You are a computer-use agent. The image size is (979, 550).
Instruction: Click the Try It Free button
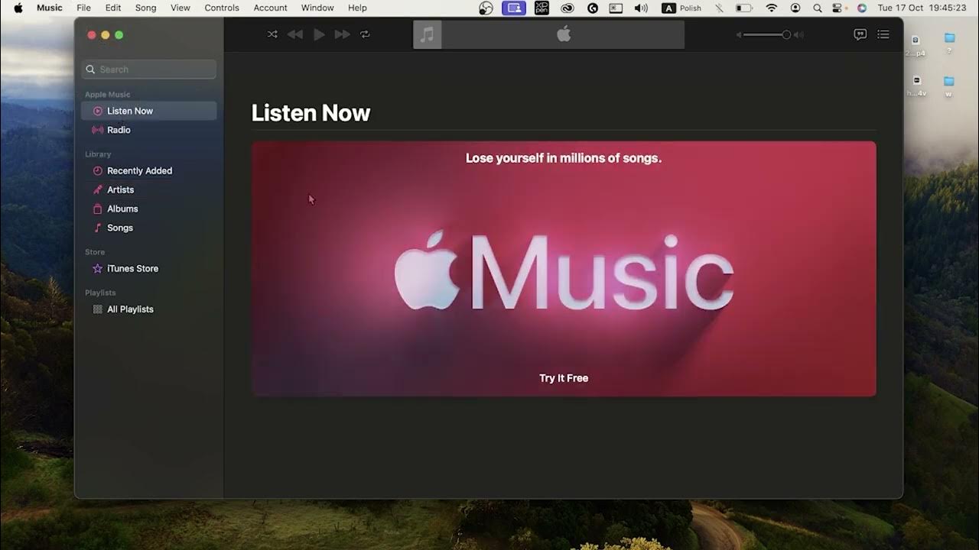click(x=563, y=377)
